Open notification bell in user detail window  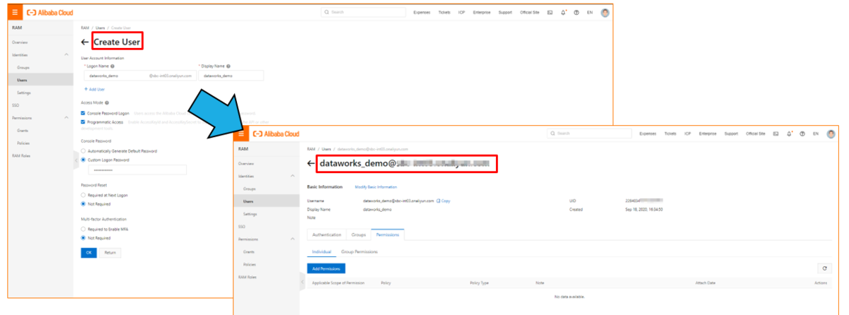790,133
